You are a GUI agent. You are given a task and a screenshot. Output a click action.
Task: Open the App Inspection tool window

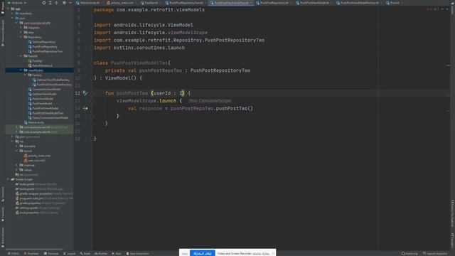click(x=137, y=253)
